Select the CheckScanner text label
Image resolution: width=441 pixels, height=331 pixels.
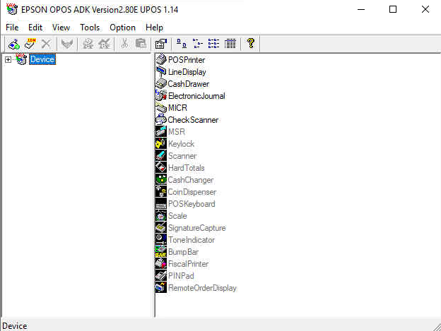(193, 120)
